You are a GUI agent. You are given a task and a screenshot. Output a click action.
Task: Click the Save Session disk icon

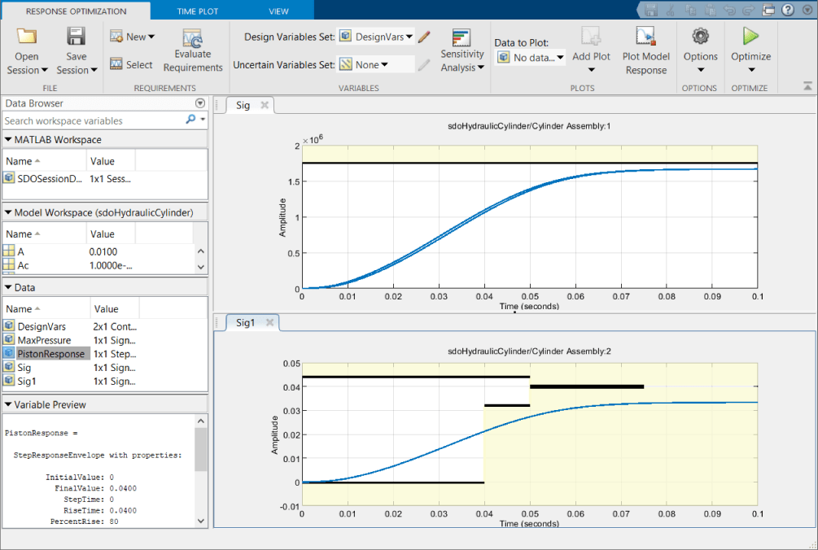pyautogui.click(x=77, y=37)
